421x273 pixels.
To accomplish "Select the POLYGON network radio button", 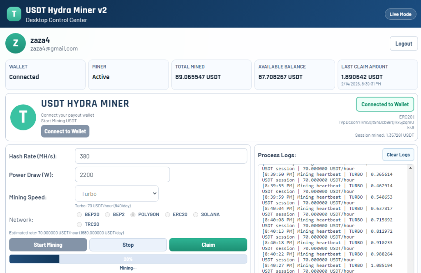I will click(133, 215).
